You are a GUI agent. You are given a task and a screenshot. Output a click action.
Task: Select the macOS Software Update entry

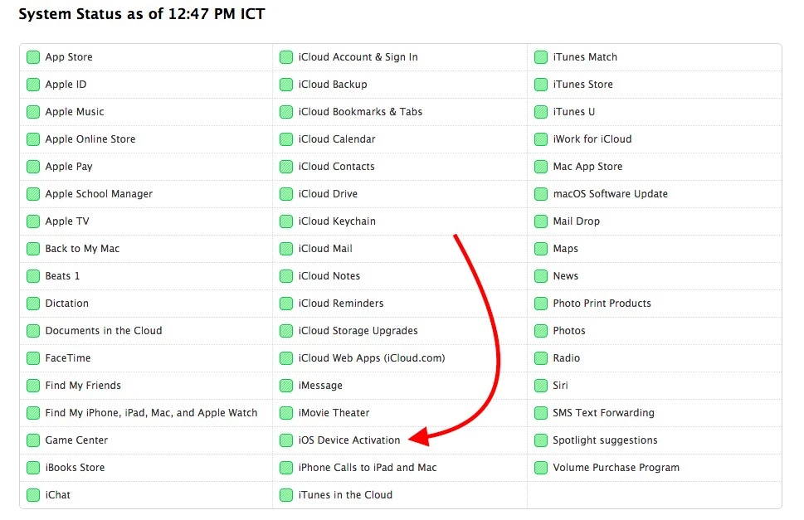(610, 194)
